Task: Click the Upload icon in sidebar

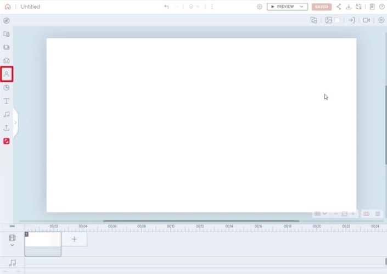Action: point(7,127)
